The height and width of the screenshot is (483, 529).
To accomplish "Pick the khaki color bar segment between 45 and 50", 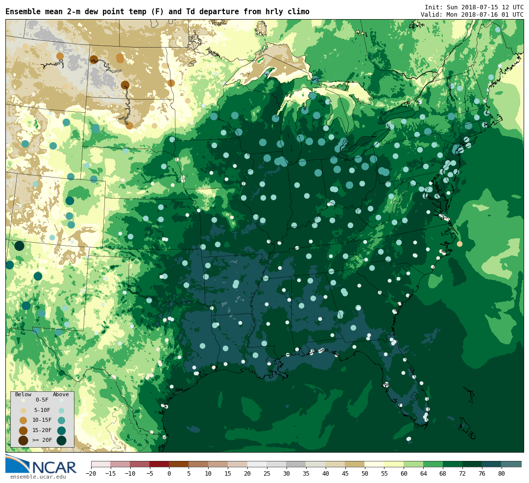I will (355, 464).
